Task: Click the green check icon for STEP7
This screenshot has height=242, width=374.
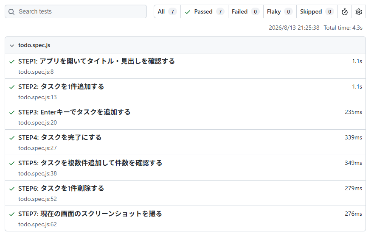Action: [12, 214]
